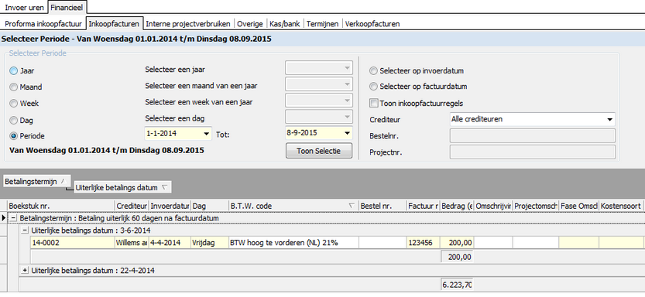The height and width of the screenshot is (297, 645).
Task: Click the Betalingstermijn grouping chip
Action: click(x=36, y=181)
